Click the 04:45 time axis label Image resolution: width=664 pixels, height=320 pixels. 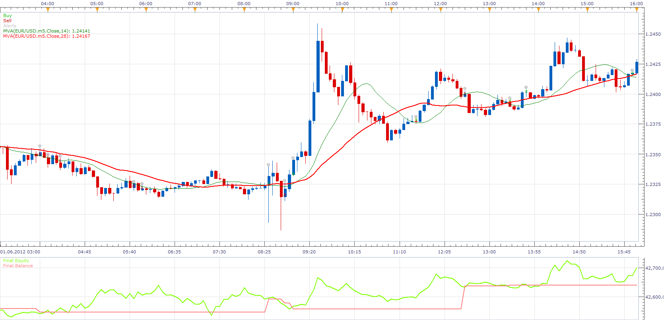tap(84, 252)
